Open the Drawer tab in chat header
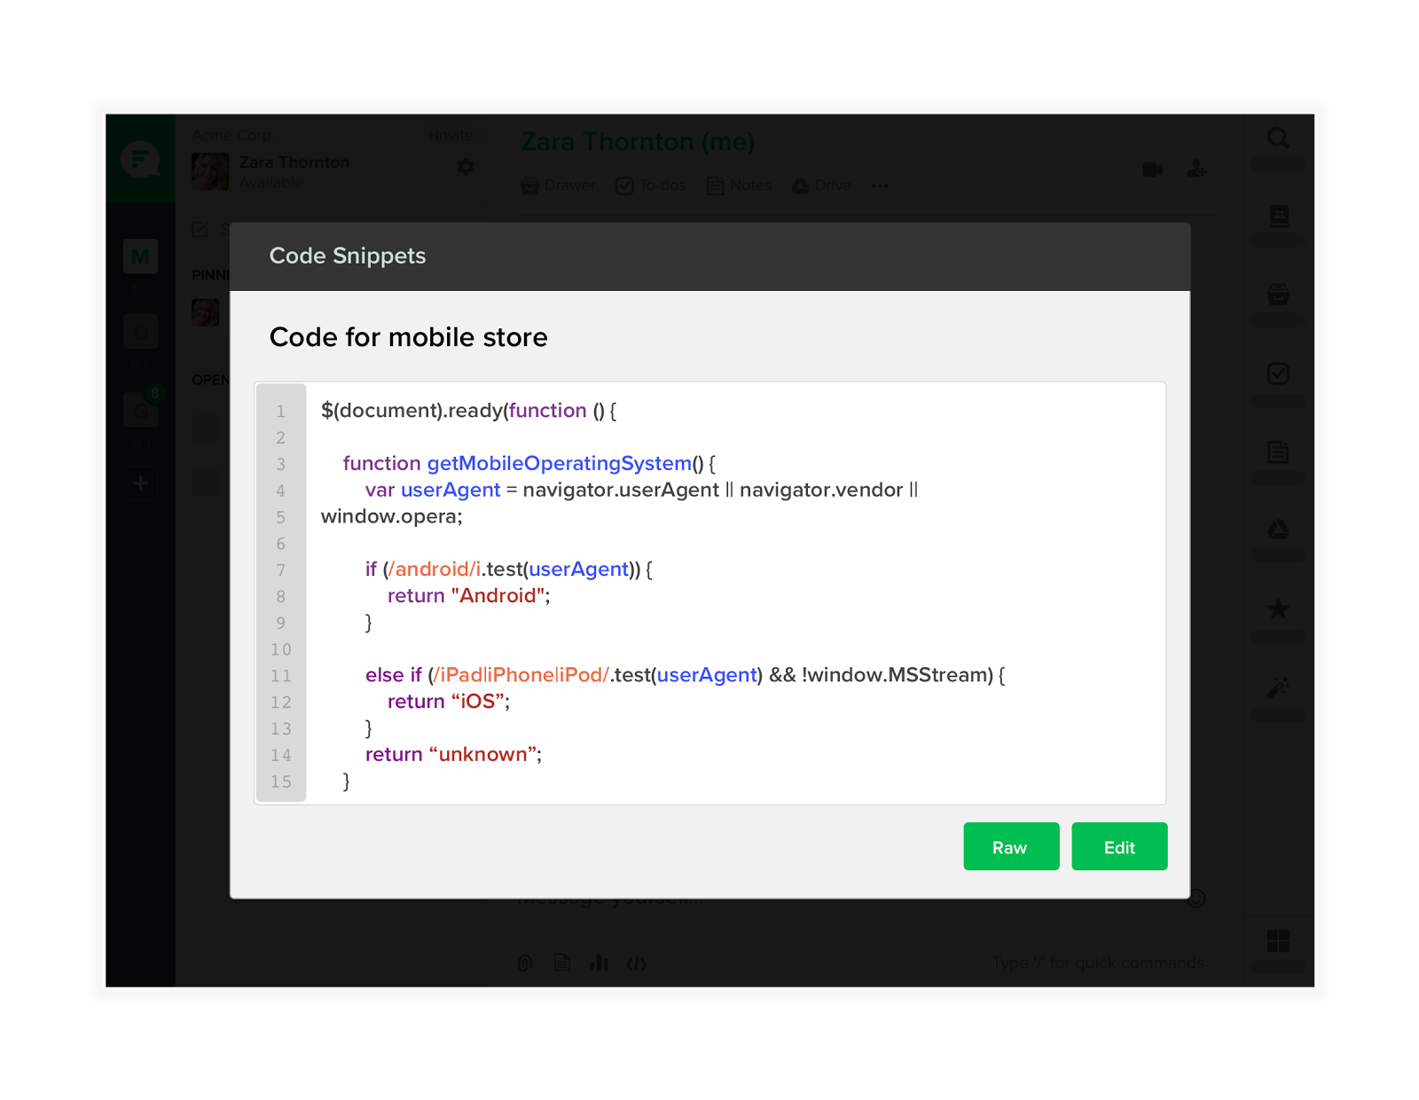The width and height of the screenshot is (1419, 1100). point(559,185)
